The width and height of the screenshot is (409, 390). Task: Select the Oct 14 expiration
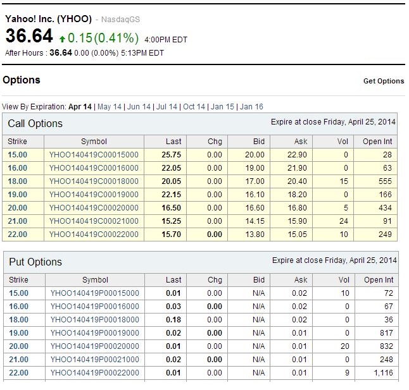(194, 107)
